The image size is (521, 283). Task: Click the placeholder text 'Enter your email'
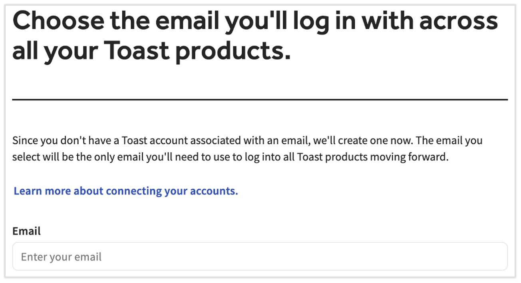click(x=61, y=257)
